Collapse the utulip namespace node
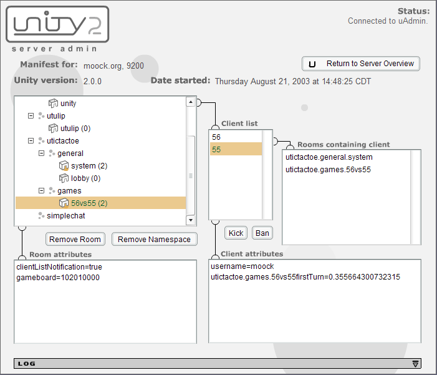The image size is (437, 375). click(x=31, y=115)
